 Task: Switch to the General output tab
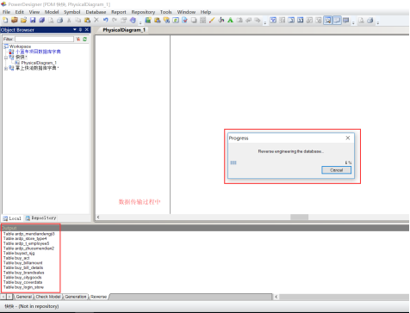click(x=23, y=297)
